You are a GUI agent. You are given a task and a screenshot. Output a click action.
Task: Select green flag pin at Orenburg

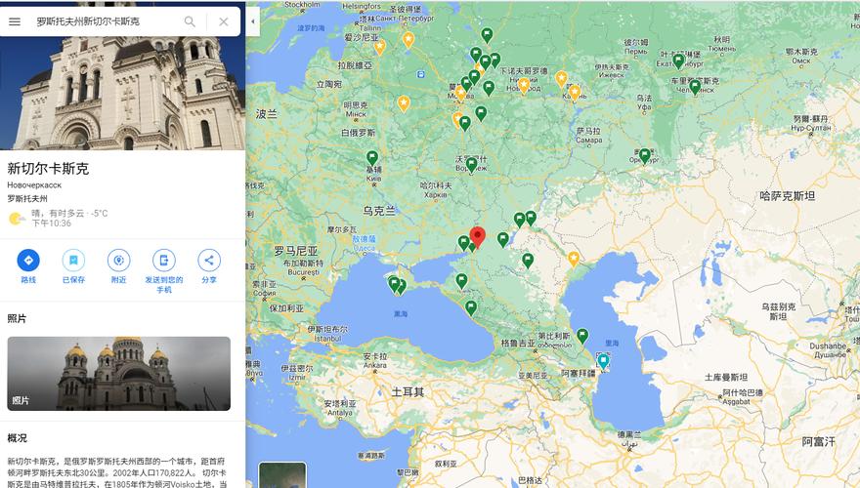click(x=645, y=156)
